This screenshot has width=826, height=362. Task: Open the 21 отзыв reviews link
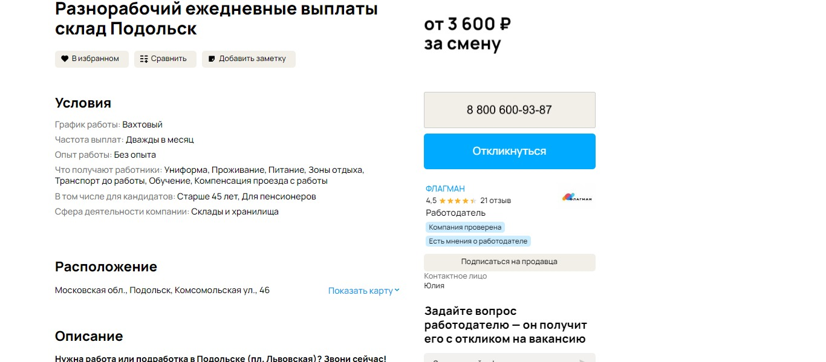(495, 201)
